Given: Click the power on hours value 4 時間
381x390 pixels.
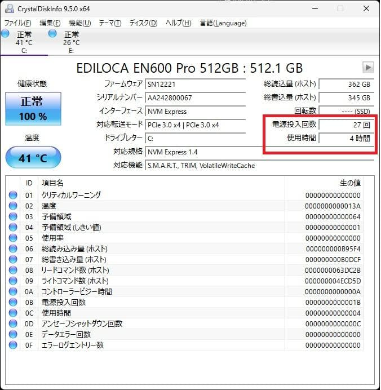Looking at the screenshot, I should 347,138.
